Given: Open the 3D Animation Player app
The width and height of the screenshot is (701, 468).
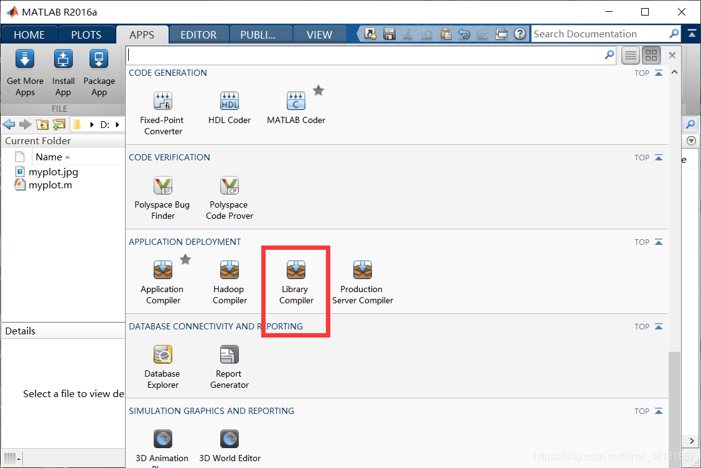Looking at the screenshot, I should tap(162, 447).
